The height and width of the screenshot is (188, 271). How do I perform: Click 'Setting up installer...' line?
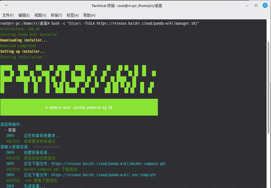point(23,51)
